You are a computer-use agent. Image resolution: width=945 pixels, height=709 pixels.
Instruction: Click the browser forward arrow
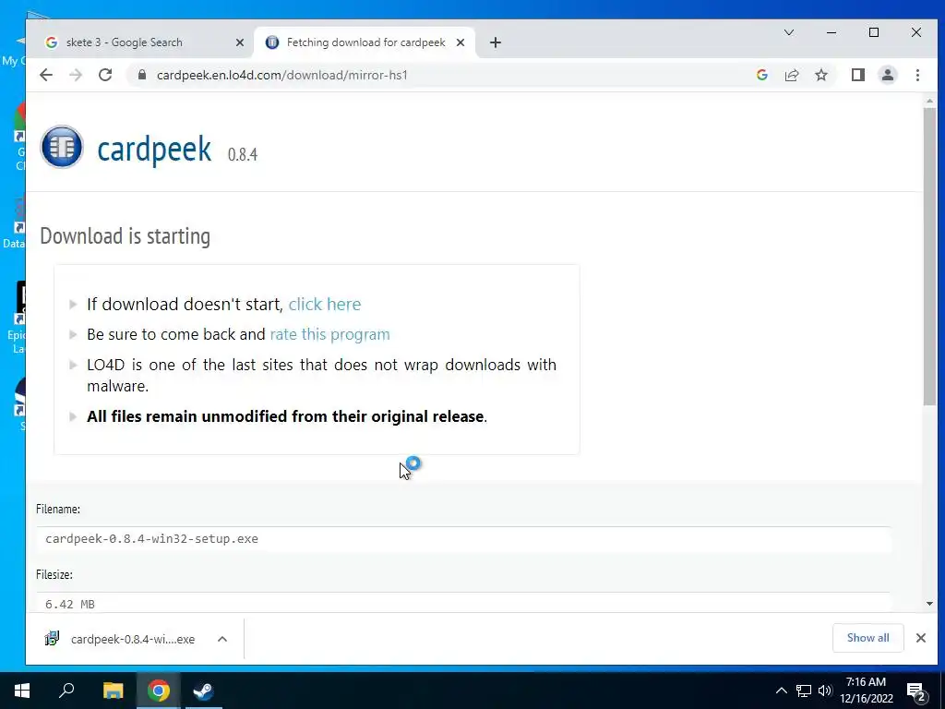pyautogui.click(x=76, y=75)
